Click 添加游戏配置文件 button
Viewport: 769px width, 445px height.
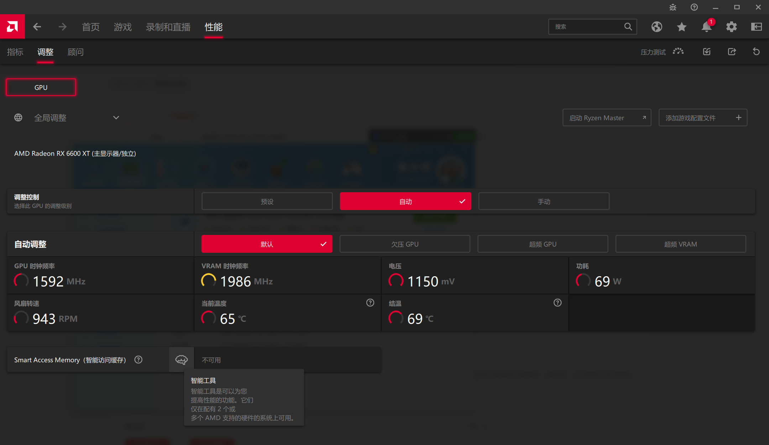point(703,118)
